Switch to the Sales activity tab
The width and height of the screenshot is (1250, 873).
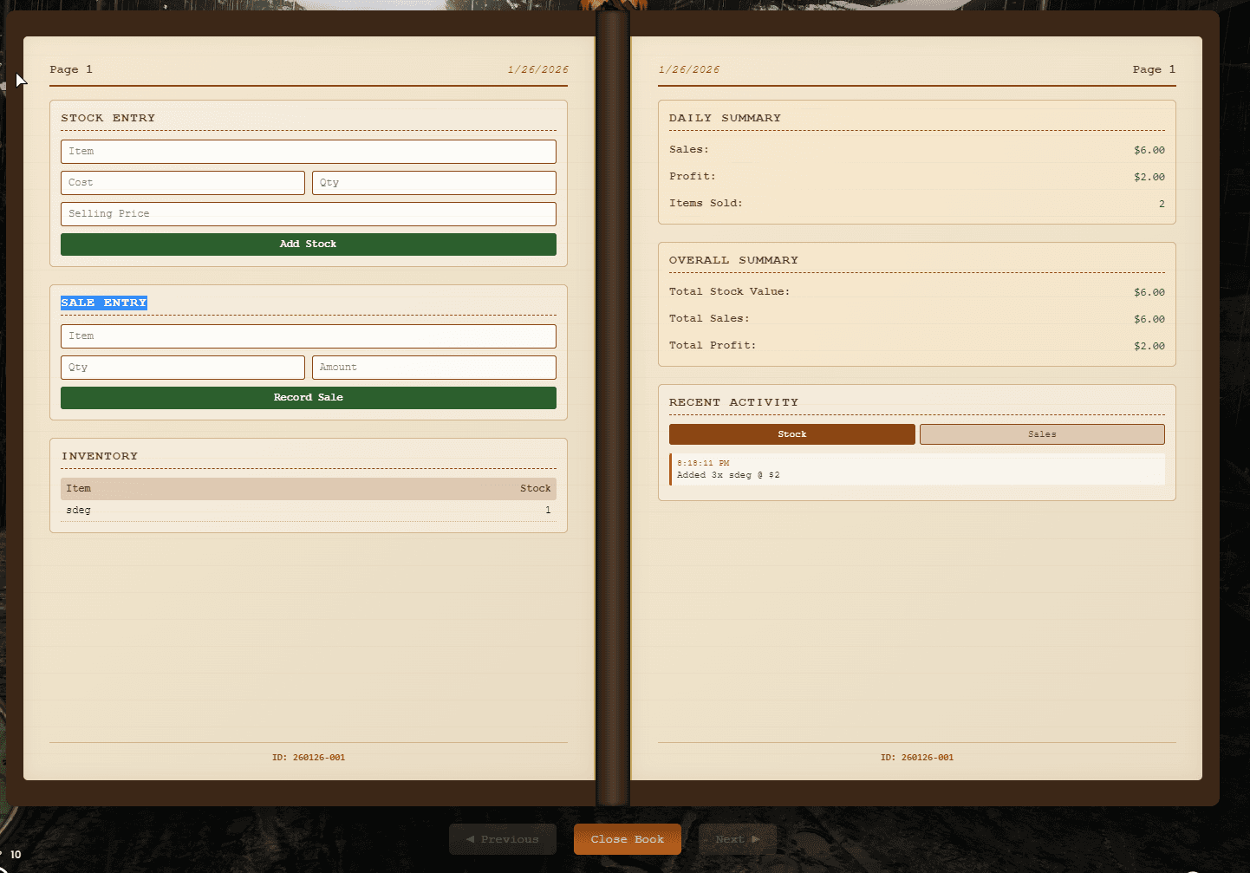click(x=1042, y=434)
